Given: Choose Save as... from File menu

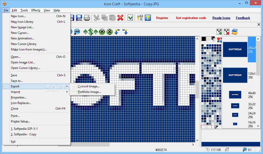Looking at the screenshot, I should tap(36, 81).
